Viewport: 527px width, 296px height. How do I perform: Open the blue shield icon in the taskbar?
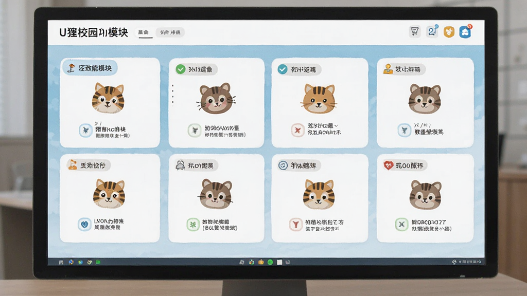pos(80,262)
